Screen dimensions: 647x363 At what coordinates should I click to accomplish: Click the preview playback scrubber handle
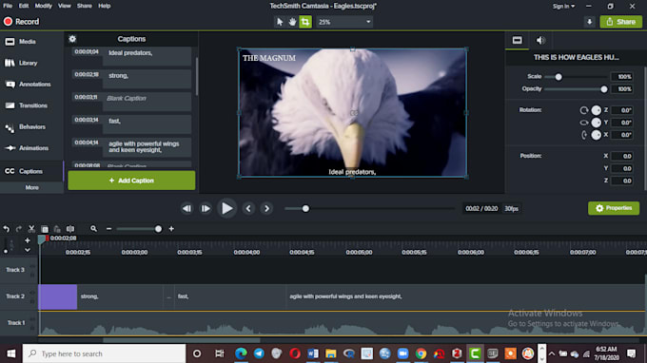coord(305,208)
